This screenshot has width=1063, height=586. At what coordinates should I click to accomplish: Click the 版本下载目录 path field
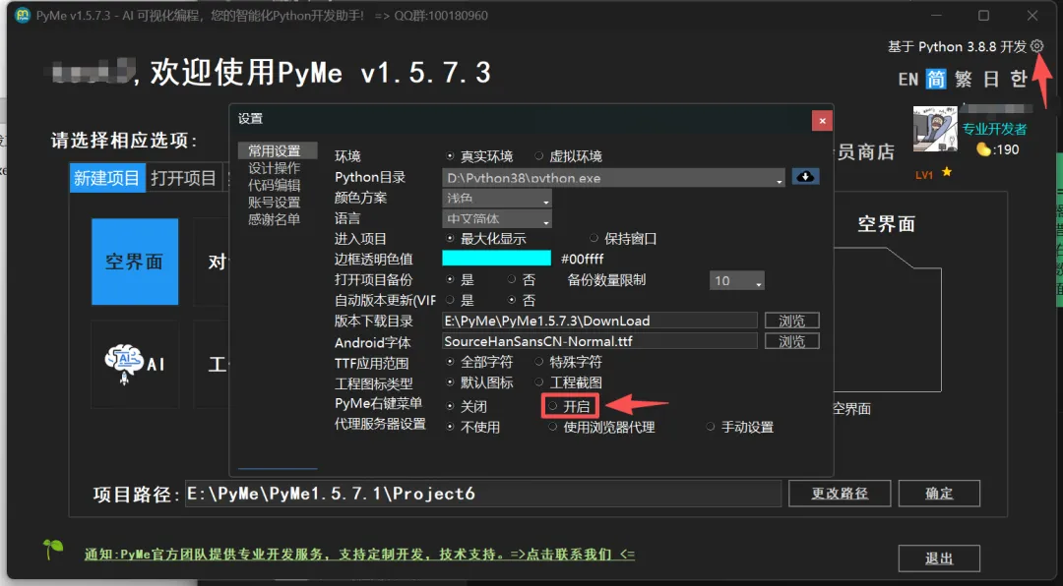[x=599, y=321]
